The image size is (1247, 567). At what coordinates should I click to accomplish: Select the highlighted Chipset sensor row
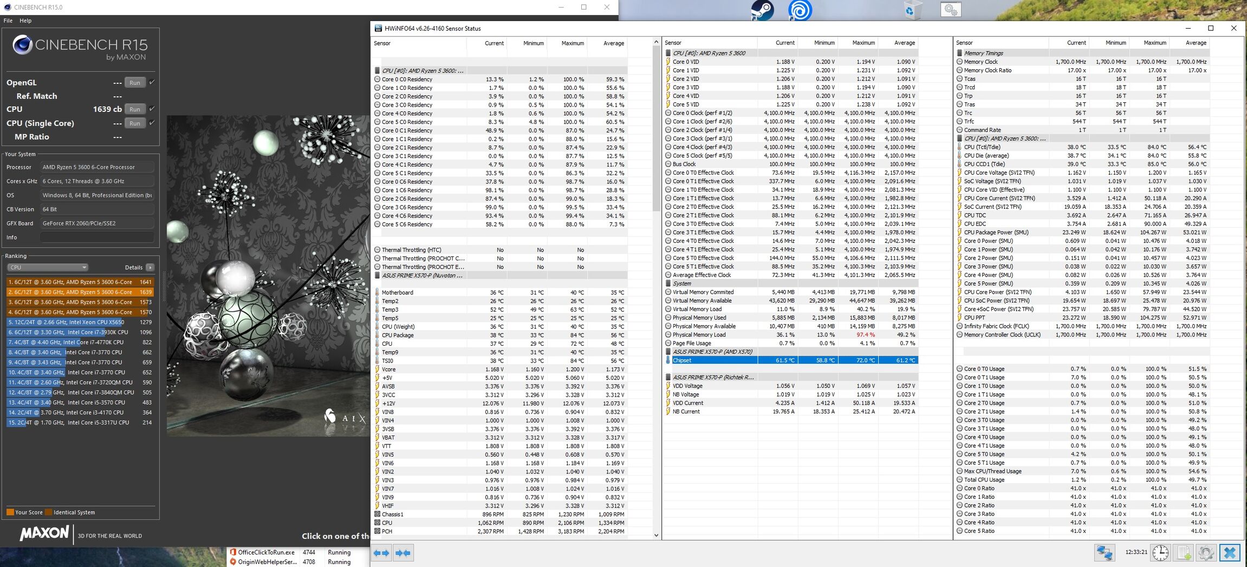[x=791, y=360]
